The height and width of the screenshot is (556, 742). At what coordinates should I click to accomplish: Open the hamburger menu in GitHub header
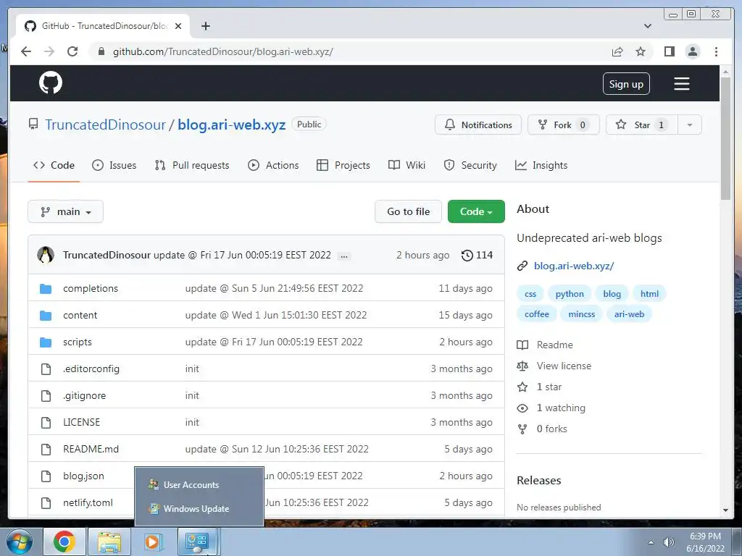(681, 84)
